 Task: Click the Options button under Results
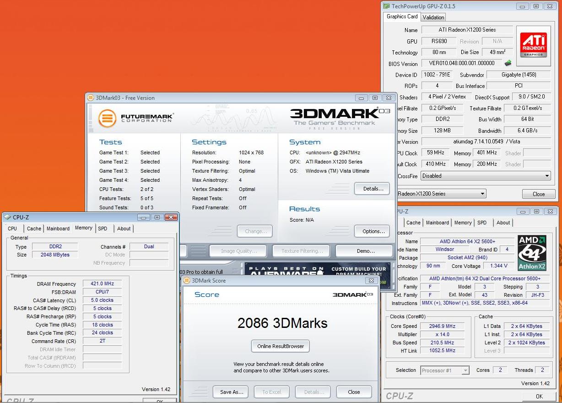pos(372,231)
